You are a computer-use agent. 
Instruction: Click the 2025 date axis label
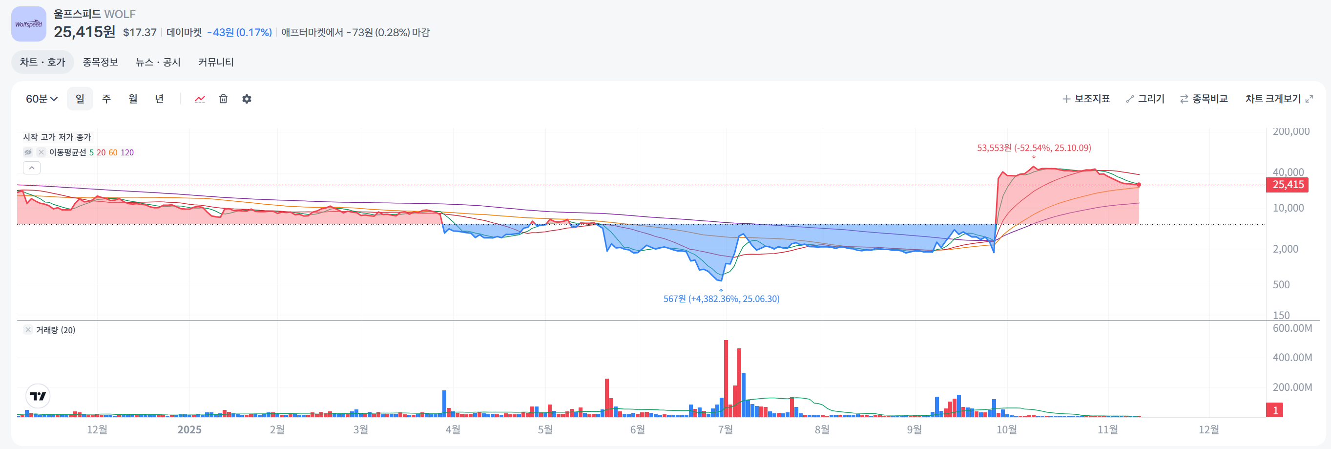point(189,429)
